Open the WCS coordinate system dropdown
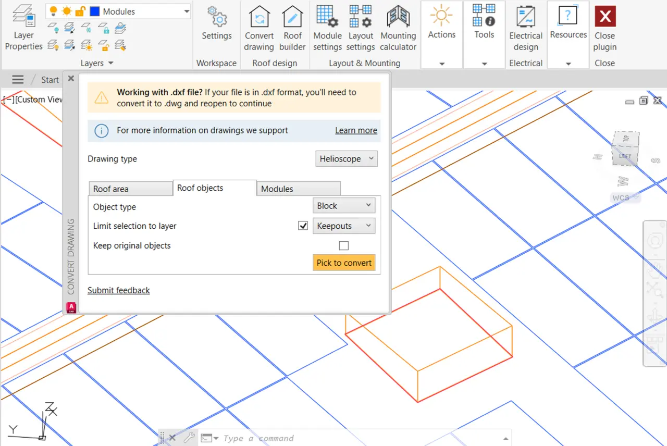Screen dimensions: 667x446 point(625,198)
